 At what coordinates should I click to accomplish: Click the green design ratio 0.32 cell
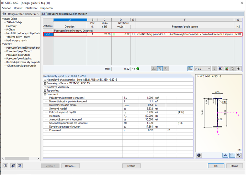pos(121,34)
